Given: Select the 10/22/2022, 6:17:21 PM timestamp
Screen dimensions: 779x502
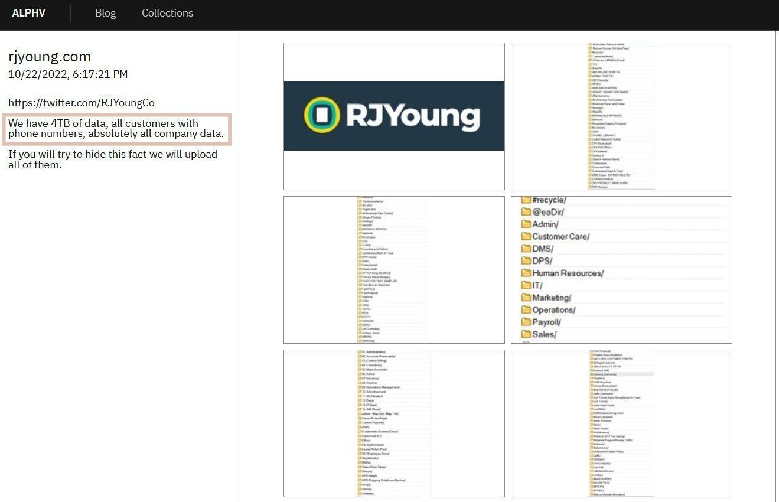Looking at the screenshot, I should point(68,74).
